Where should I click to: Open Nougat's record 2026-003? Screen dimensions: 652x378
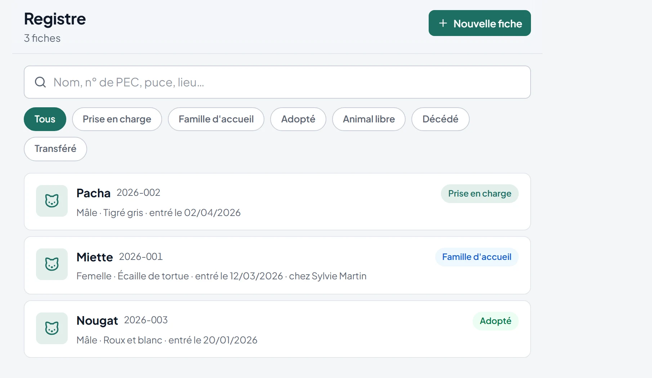tap(277, 329)
